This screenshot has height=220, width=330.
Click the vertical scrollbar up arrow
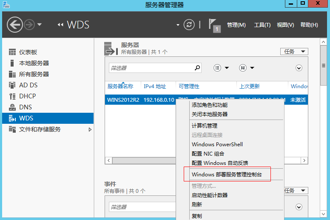[x=323, y=42]
